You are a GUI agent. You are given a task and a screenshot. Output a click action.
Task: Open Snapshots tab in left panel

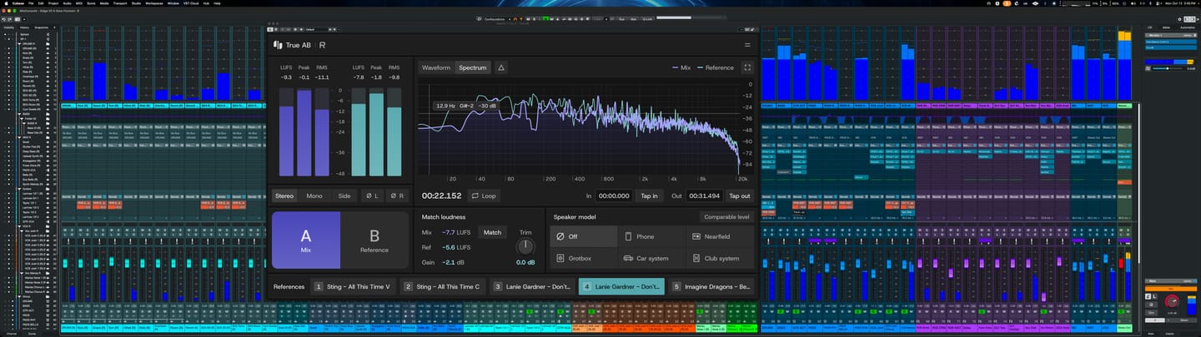41,27
